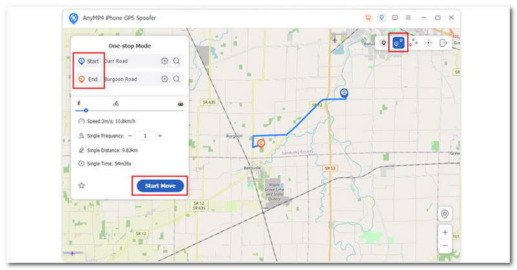This screenshot has height=270, width=517.
Task: Clear the Start field Darr Road
Action: pyautogui.click(x=165, y=61)
